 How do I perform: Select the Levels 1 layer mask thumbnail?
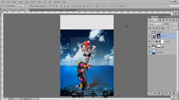point(162,41)
